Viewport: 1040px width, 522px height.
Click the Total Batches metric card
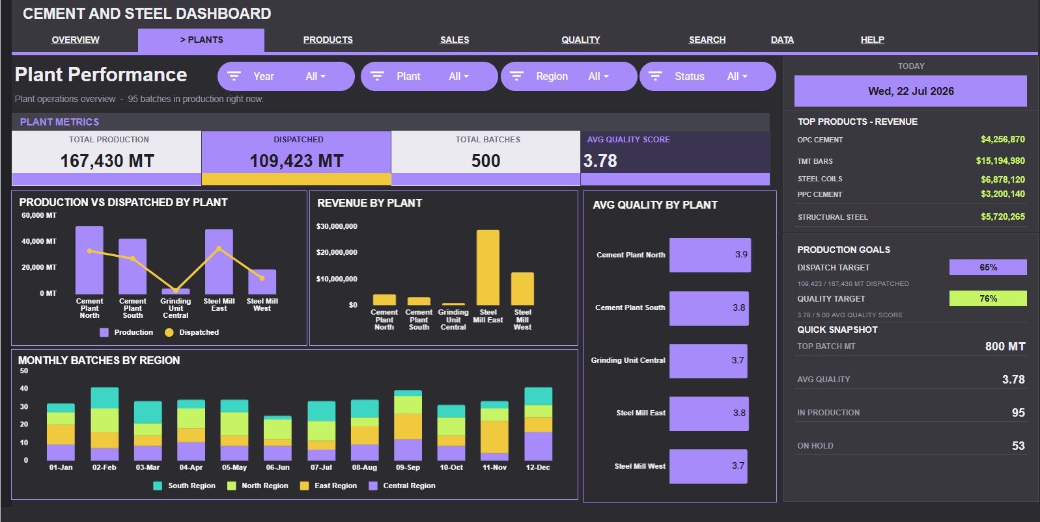(x=486, y=158)
